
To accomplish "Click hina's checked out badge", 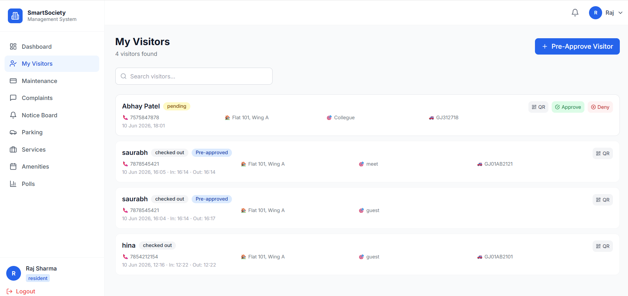I will 157,245.
